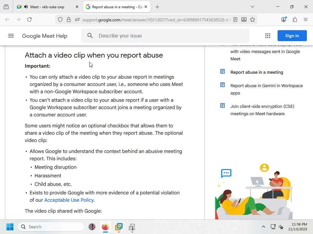Open the network status tray icon
The height and width of the screenshot is (234, 313).
click(273, 227)
